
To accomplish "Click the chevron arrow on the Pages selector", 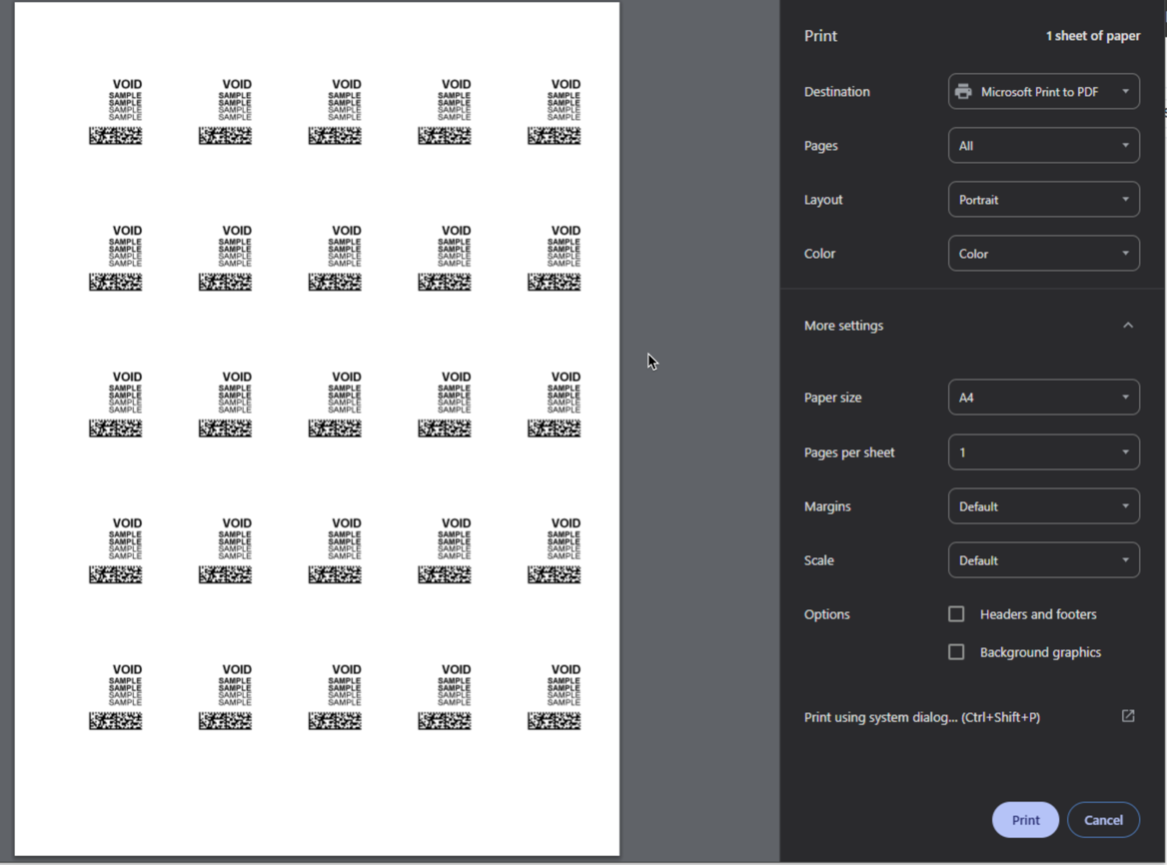I will click(1126, 145).
